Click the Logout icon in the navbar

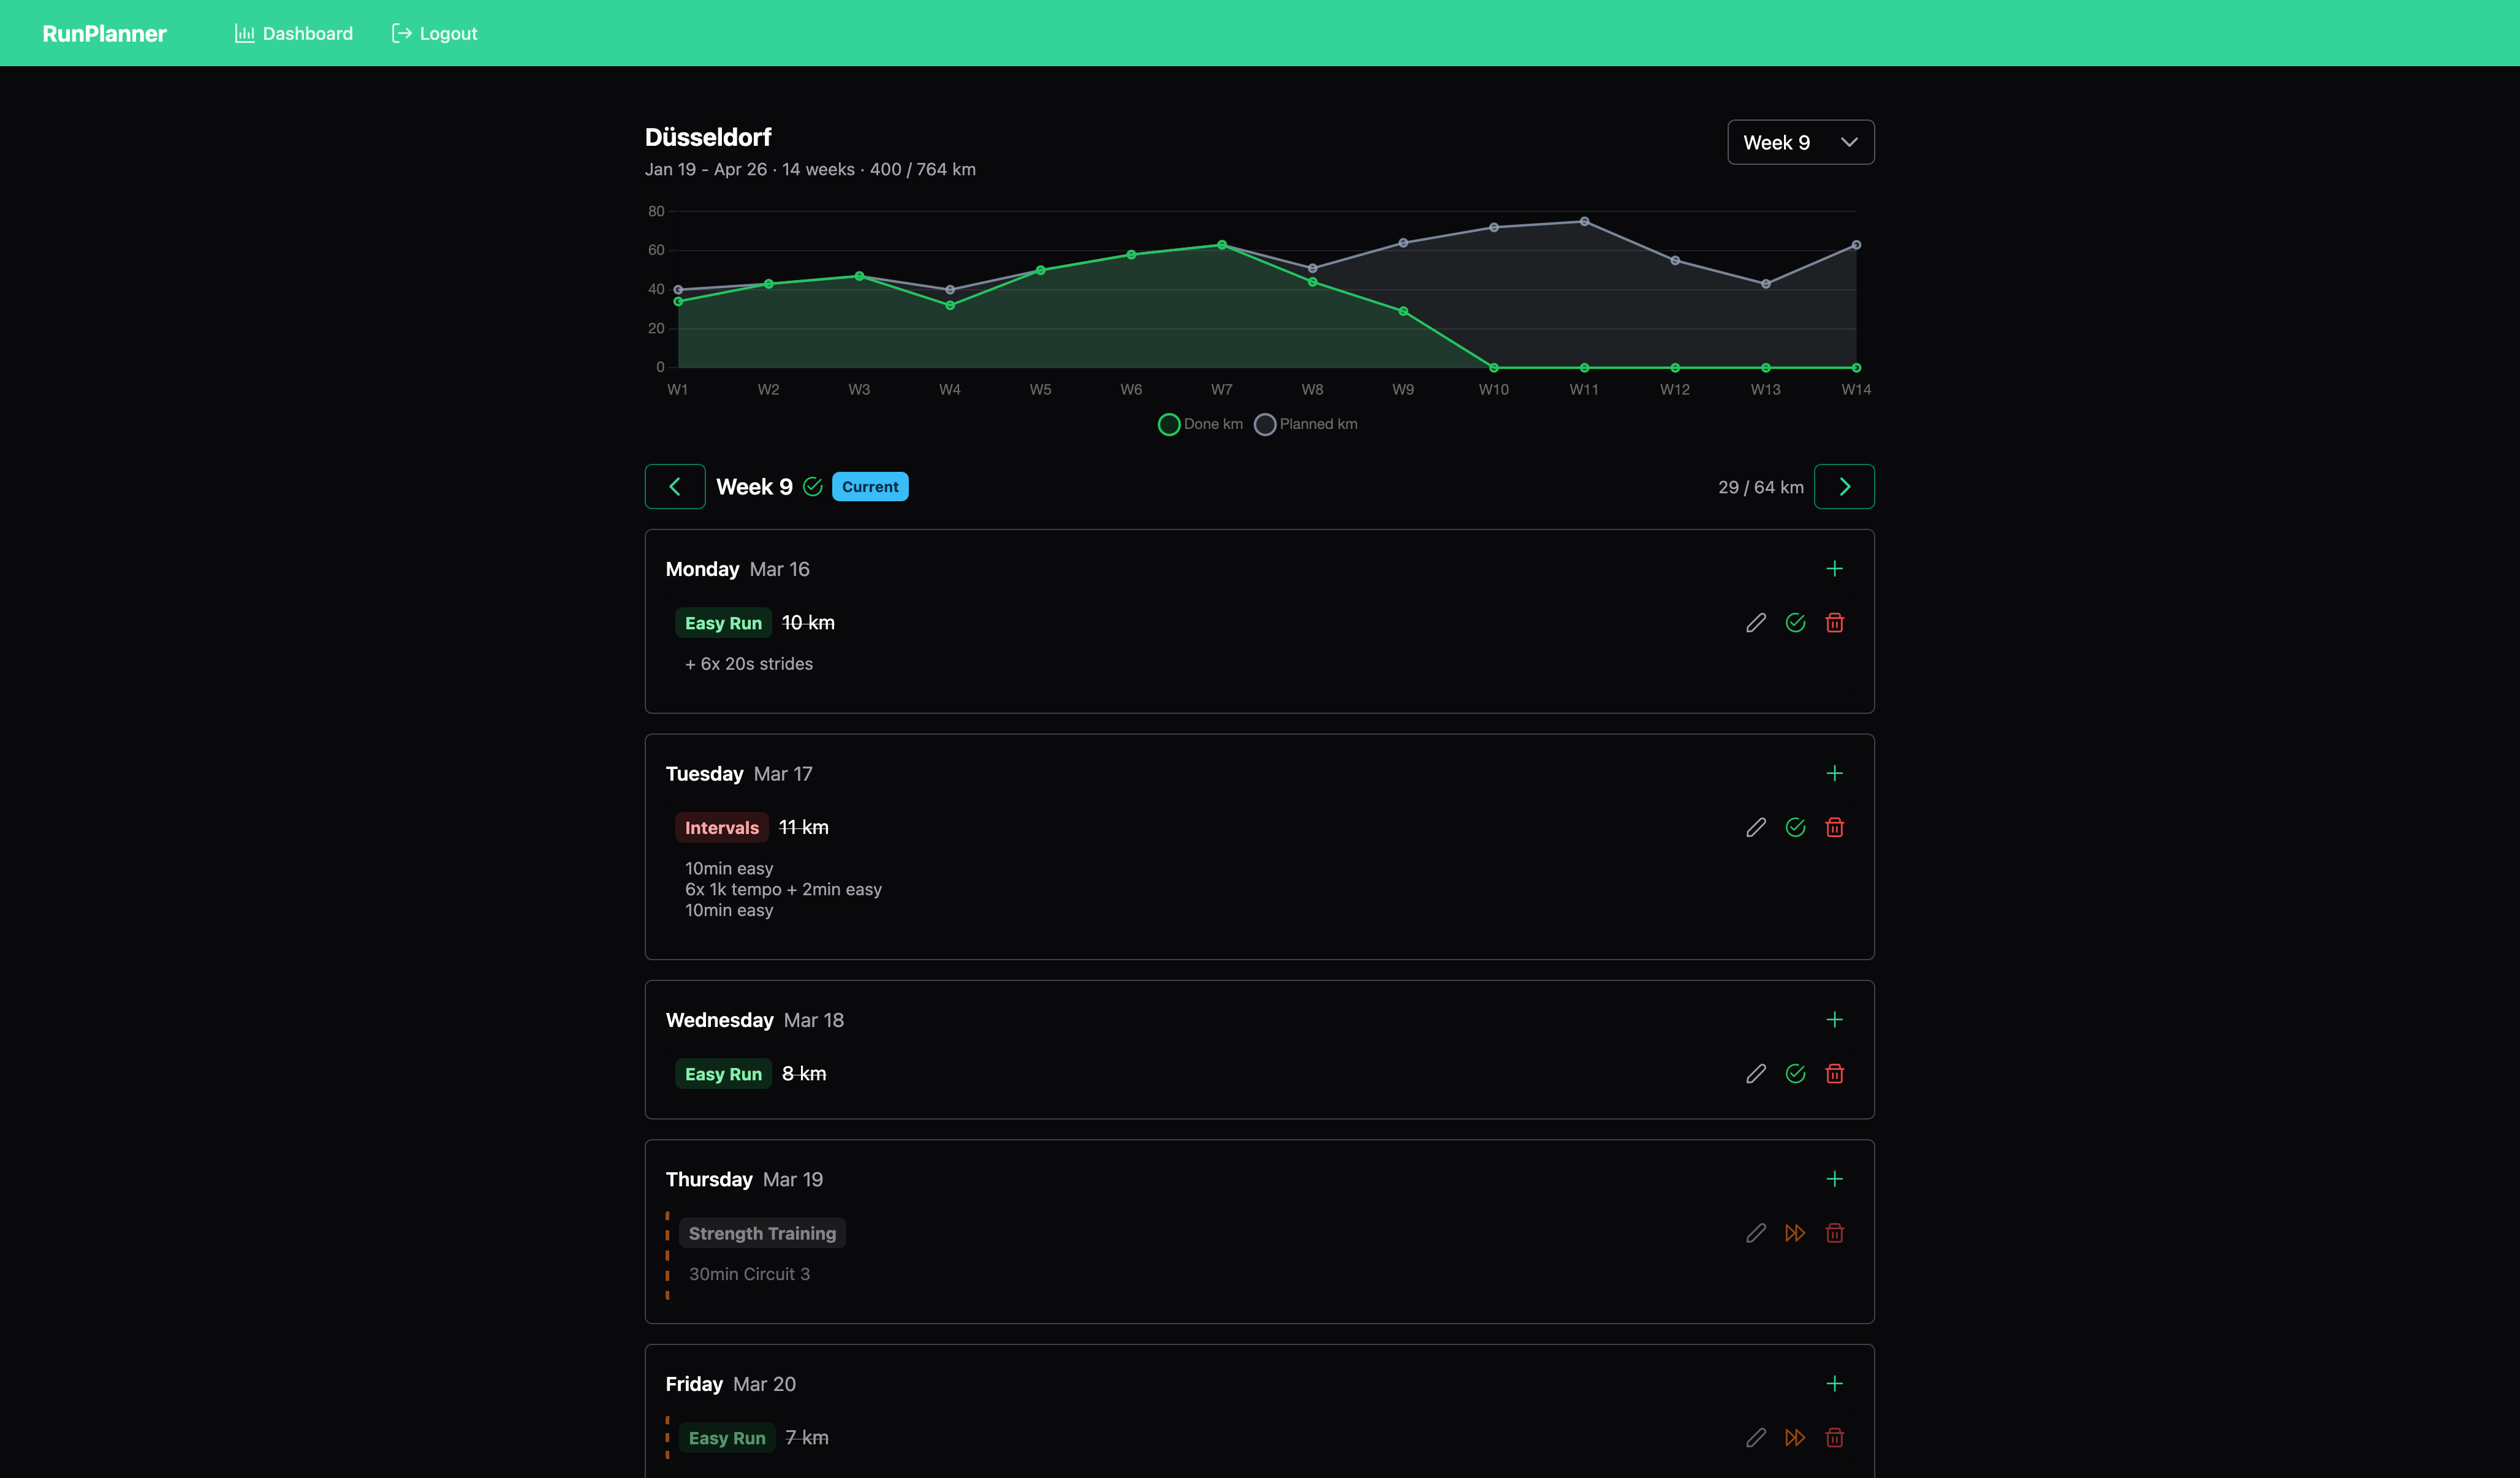click(401, 33)
